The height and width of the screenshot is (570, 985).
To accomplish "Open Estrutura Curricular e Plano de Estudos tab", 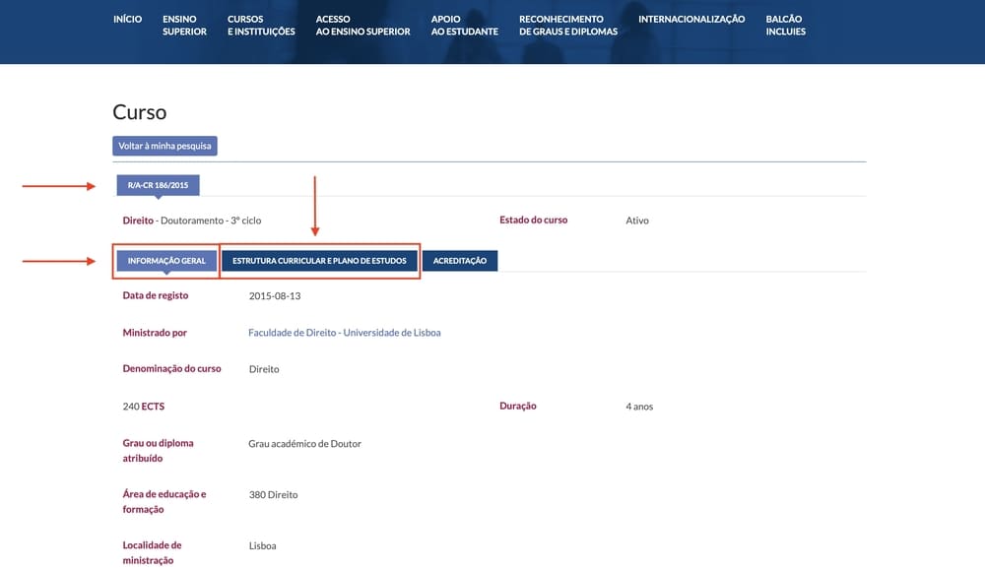I will click(320, 261).
